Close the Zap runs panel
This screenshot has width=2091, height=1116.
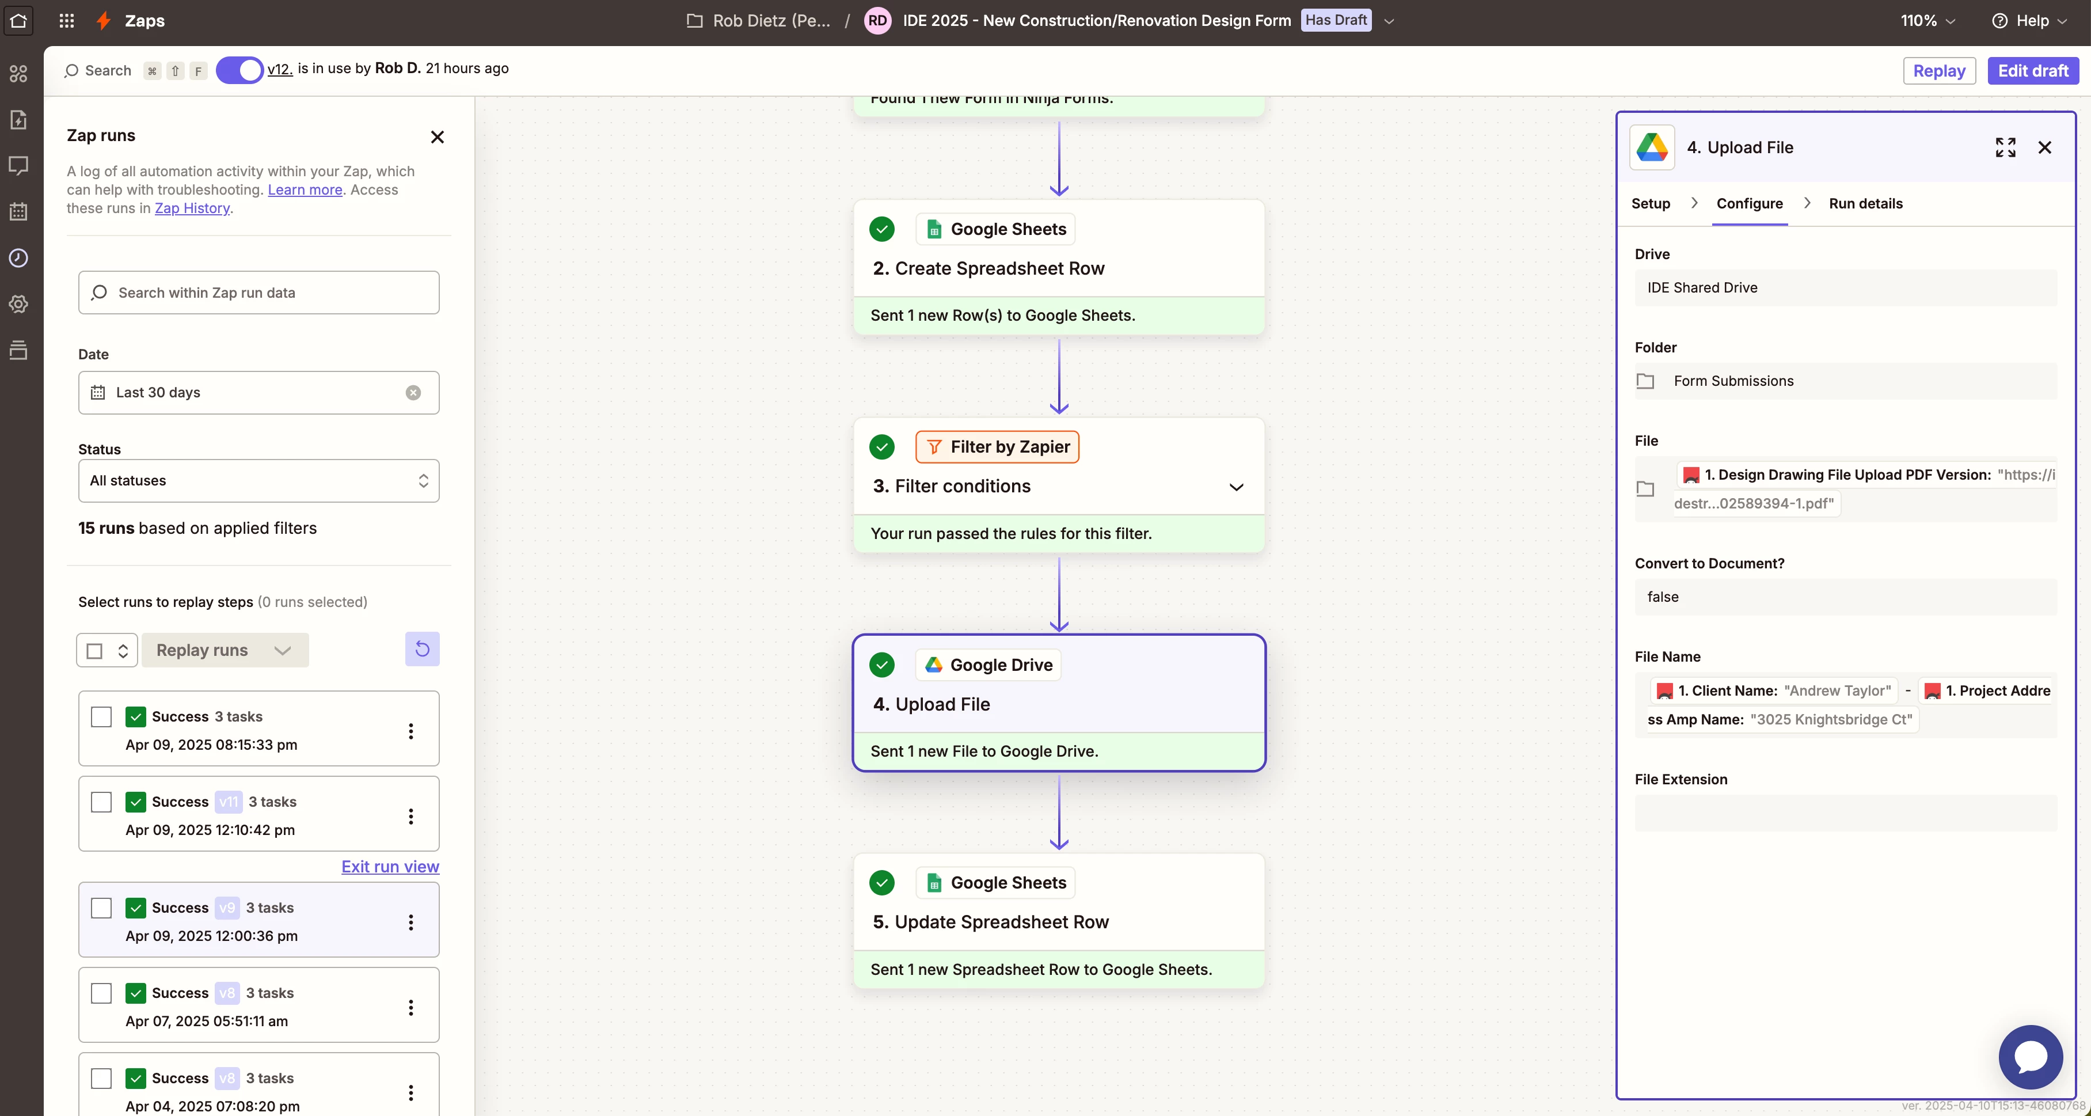point(438,137)
